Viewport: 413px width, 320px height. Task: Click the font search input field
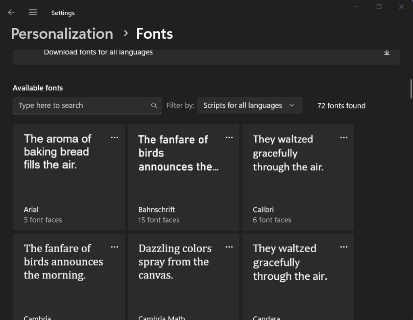[x=81, y=105]
